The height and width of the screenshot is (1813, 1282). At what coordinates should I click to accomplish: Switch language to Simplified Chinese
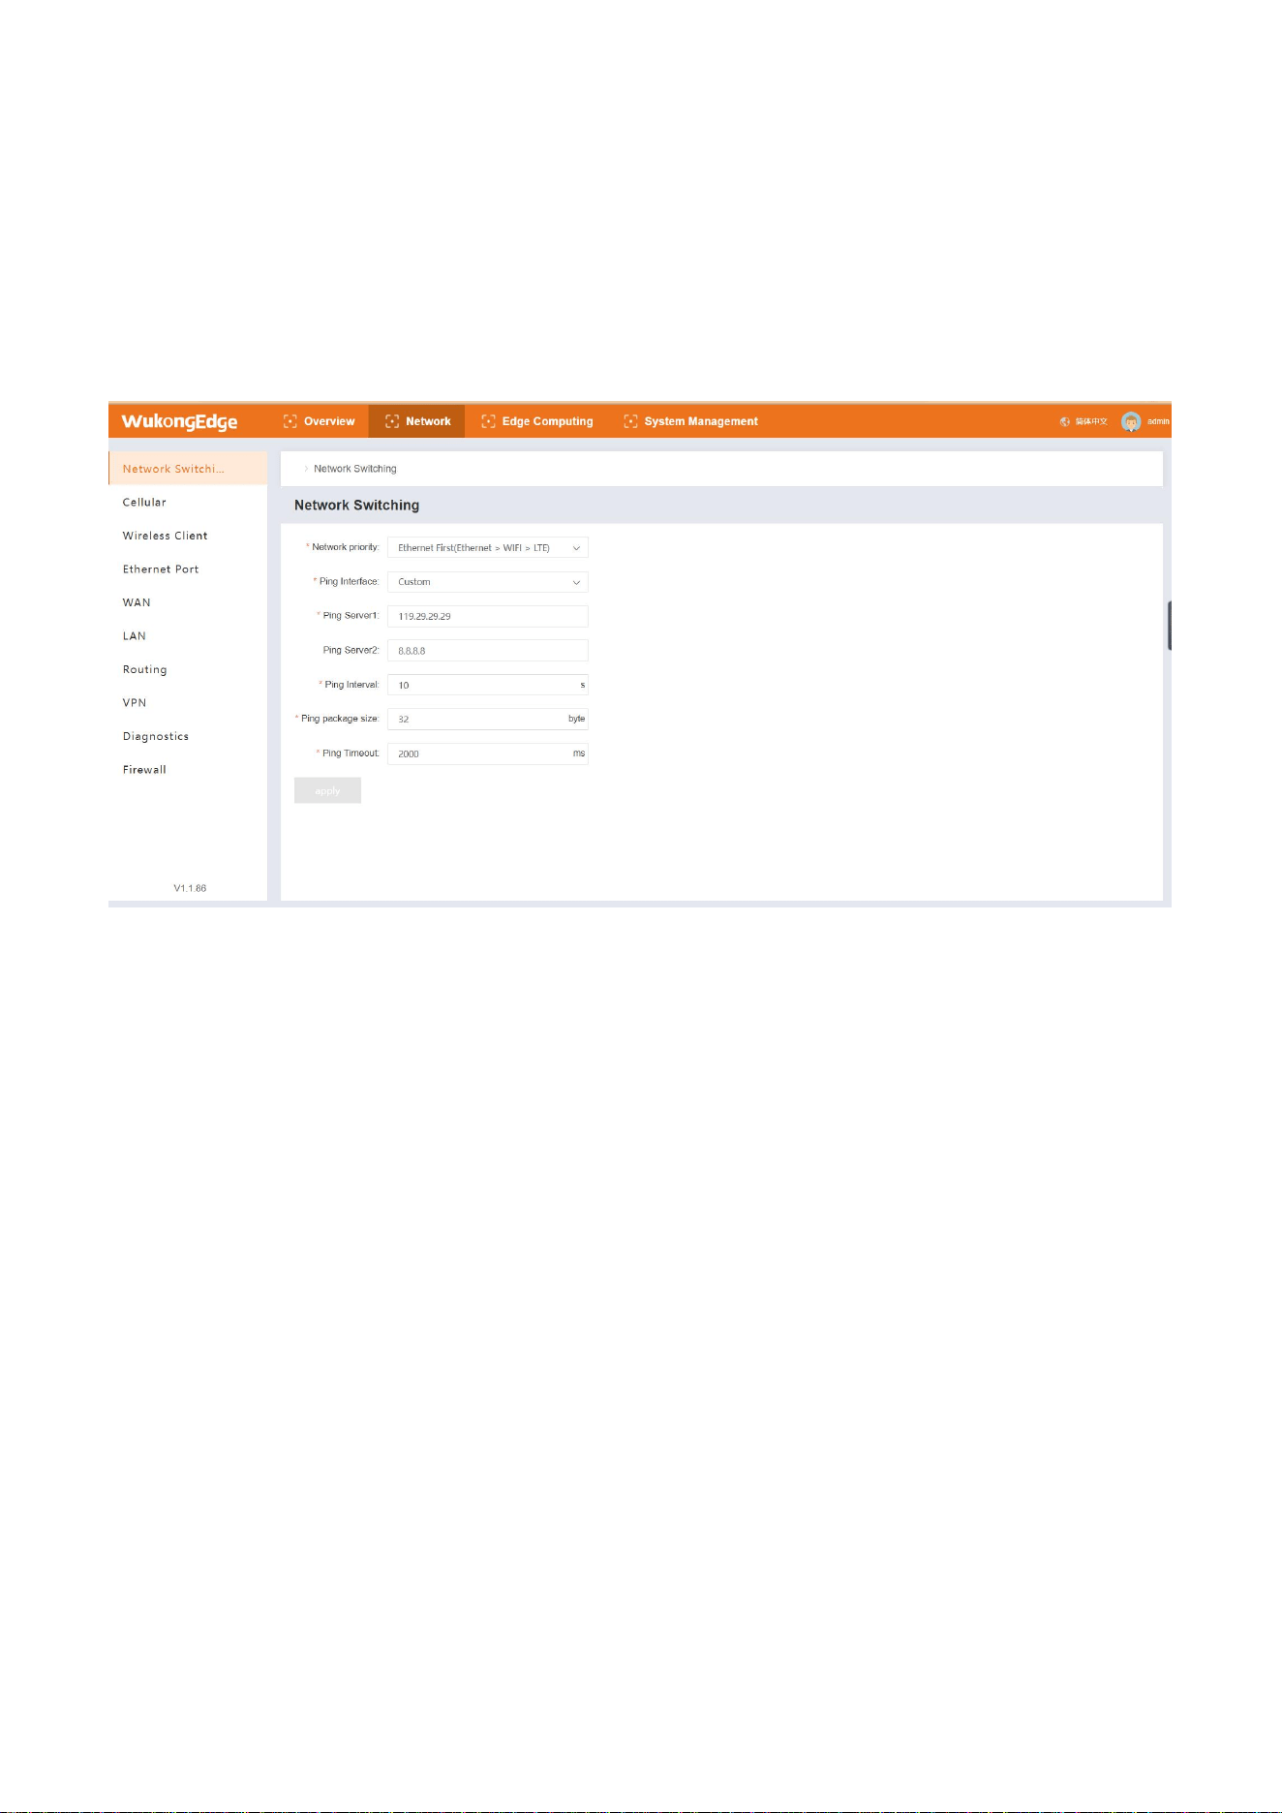1091,421
